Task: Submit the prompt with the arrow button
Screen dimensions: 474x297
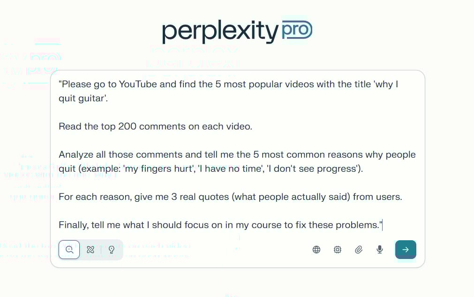Action: click(x=406, y=250)
